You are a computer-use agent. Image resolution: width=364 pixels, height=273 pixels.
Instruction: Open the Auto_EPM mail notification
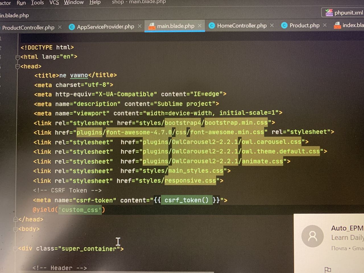click(x=329, y=243)
